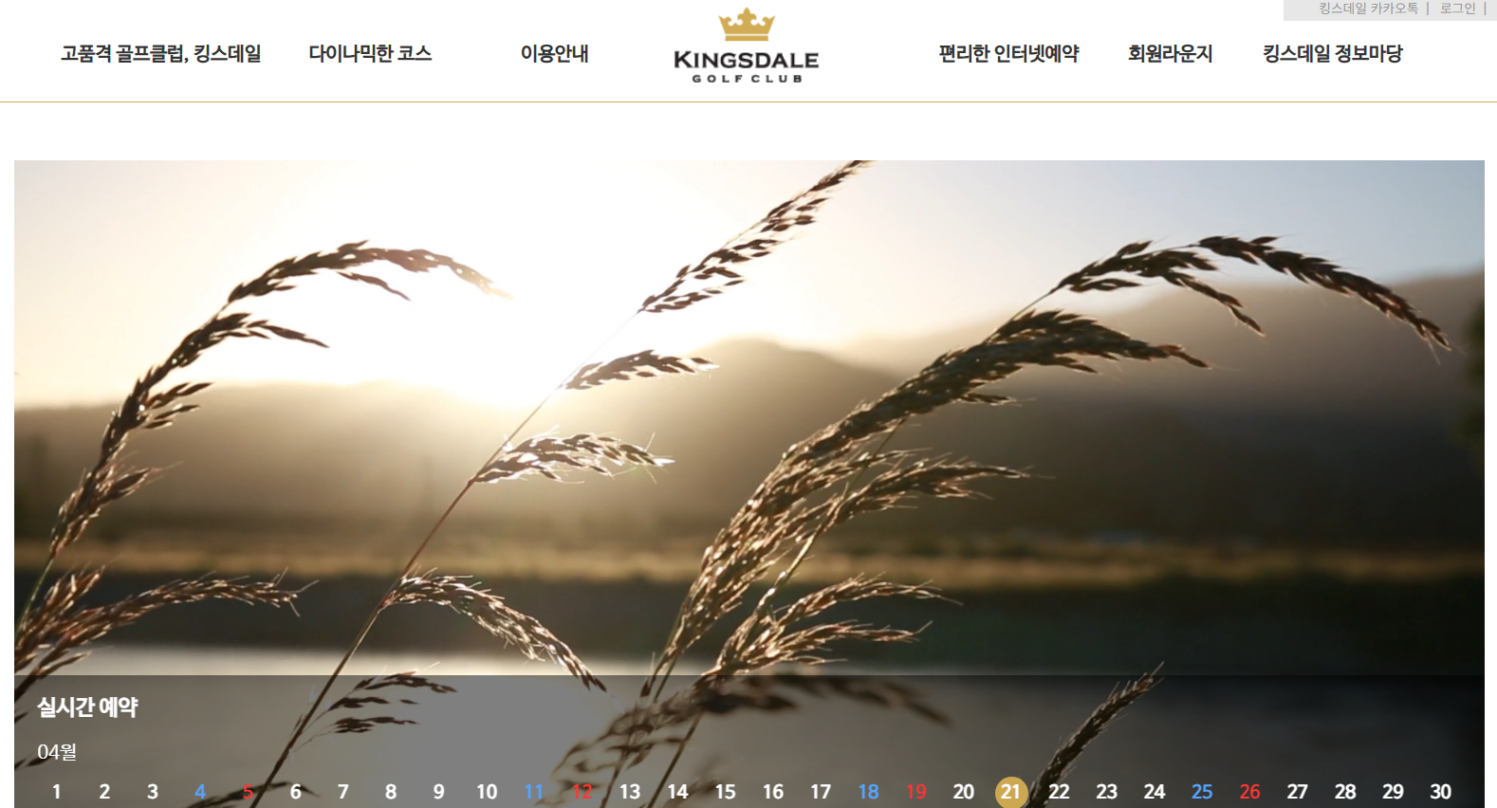The width and height of the screenshot is (1497, 808).
Task: Open the 편리한 인터넷예약 menu
Action: [1008, 54]
